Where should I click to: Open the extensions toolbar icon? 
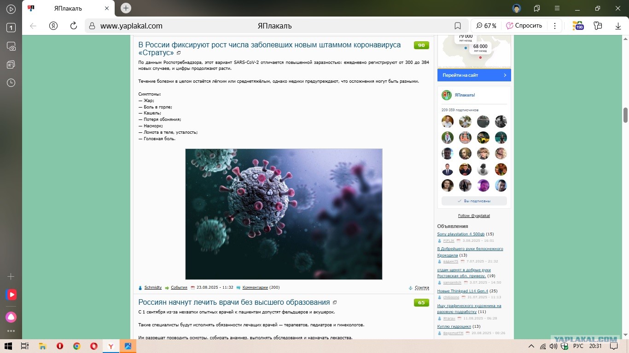click(x=598, y=26)
